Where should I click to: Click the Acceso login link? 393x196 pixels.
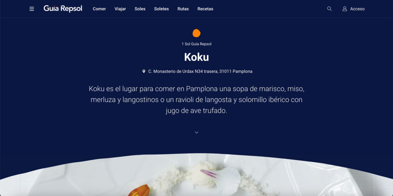coord(357,9)
